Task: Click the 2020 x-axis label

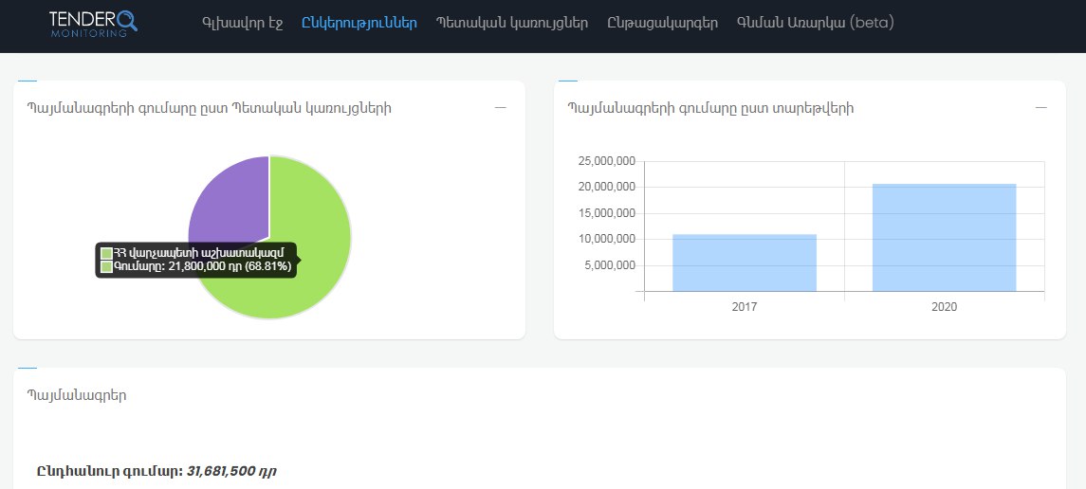Action: [x=944, y=307]
